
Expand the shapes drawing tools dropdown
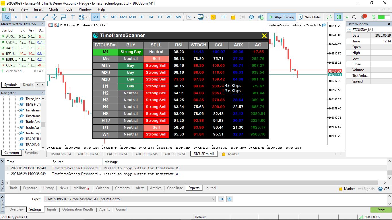87,17
